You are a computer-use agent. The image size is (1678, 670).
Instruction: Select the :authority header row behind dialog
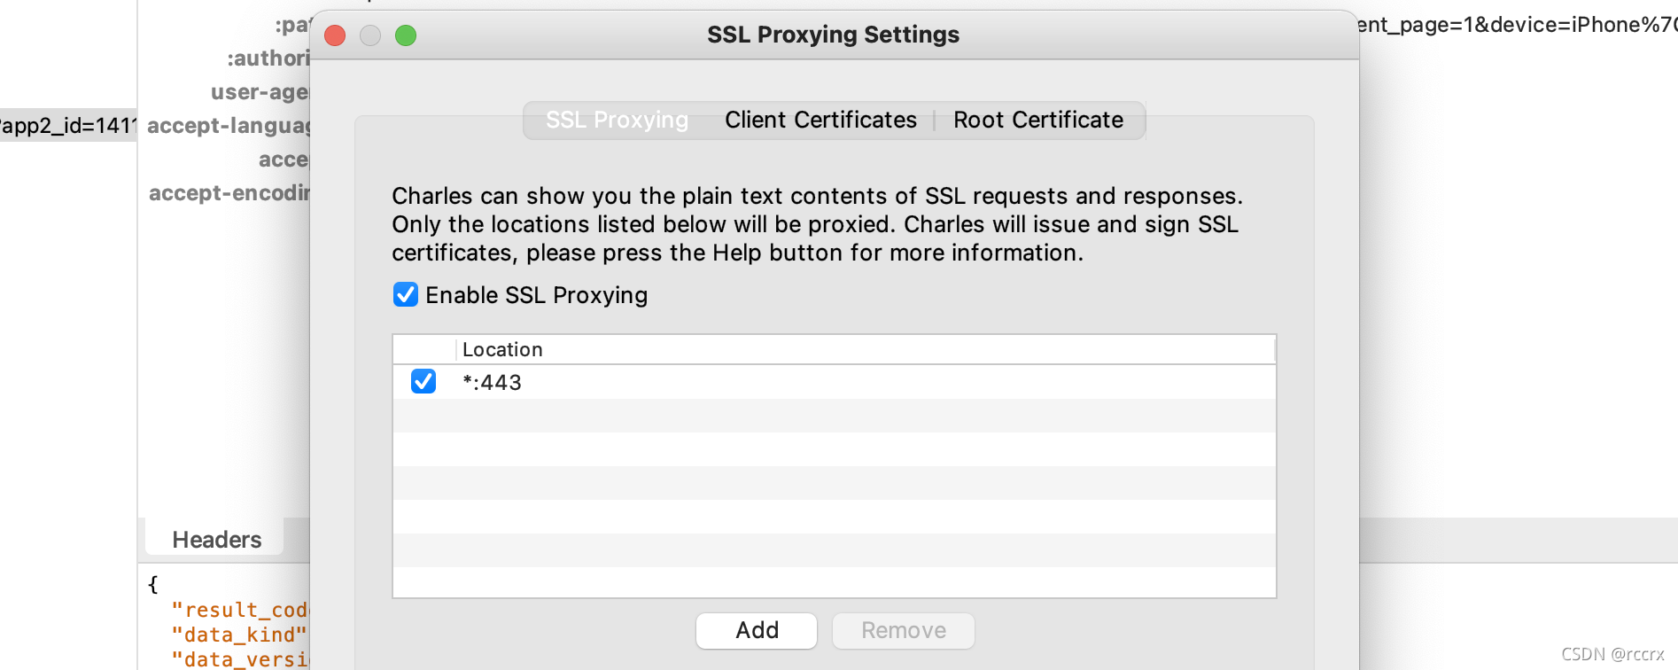tap(268, 58)
